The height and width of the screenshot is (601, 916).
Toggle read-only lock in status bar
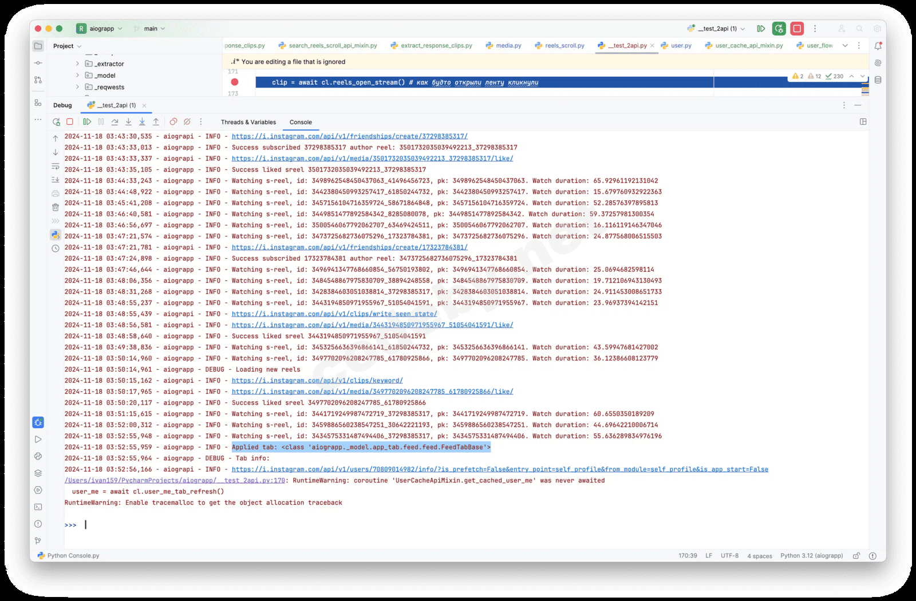click(x=856, y=556)
